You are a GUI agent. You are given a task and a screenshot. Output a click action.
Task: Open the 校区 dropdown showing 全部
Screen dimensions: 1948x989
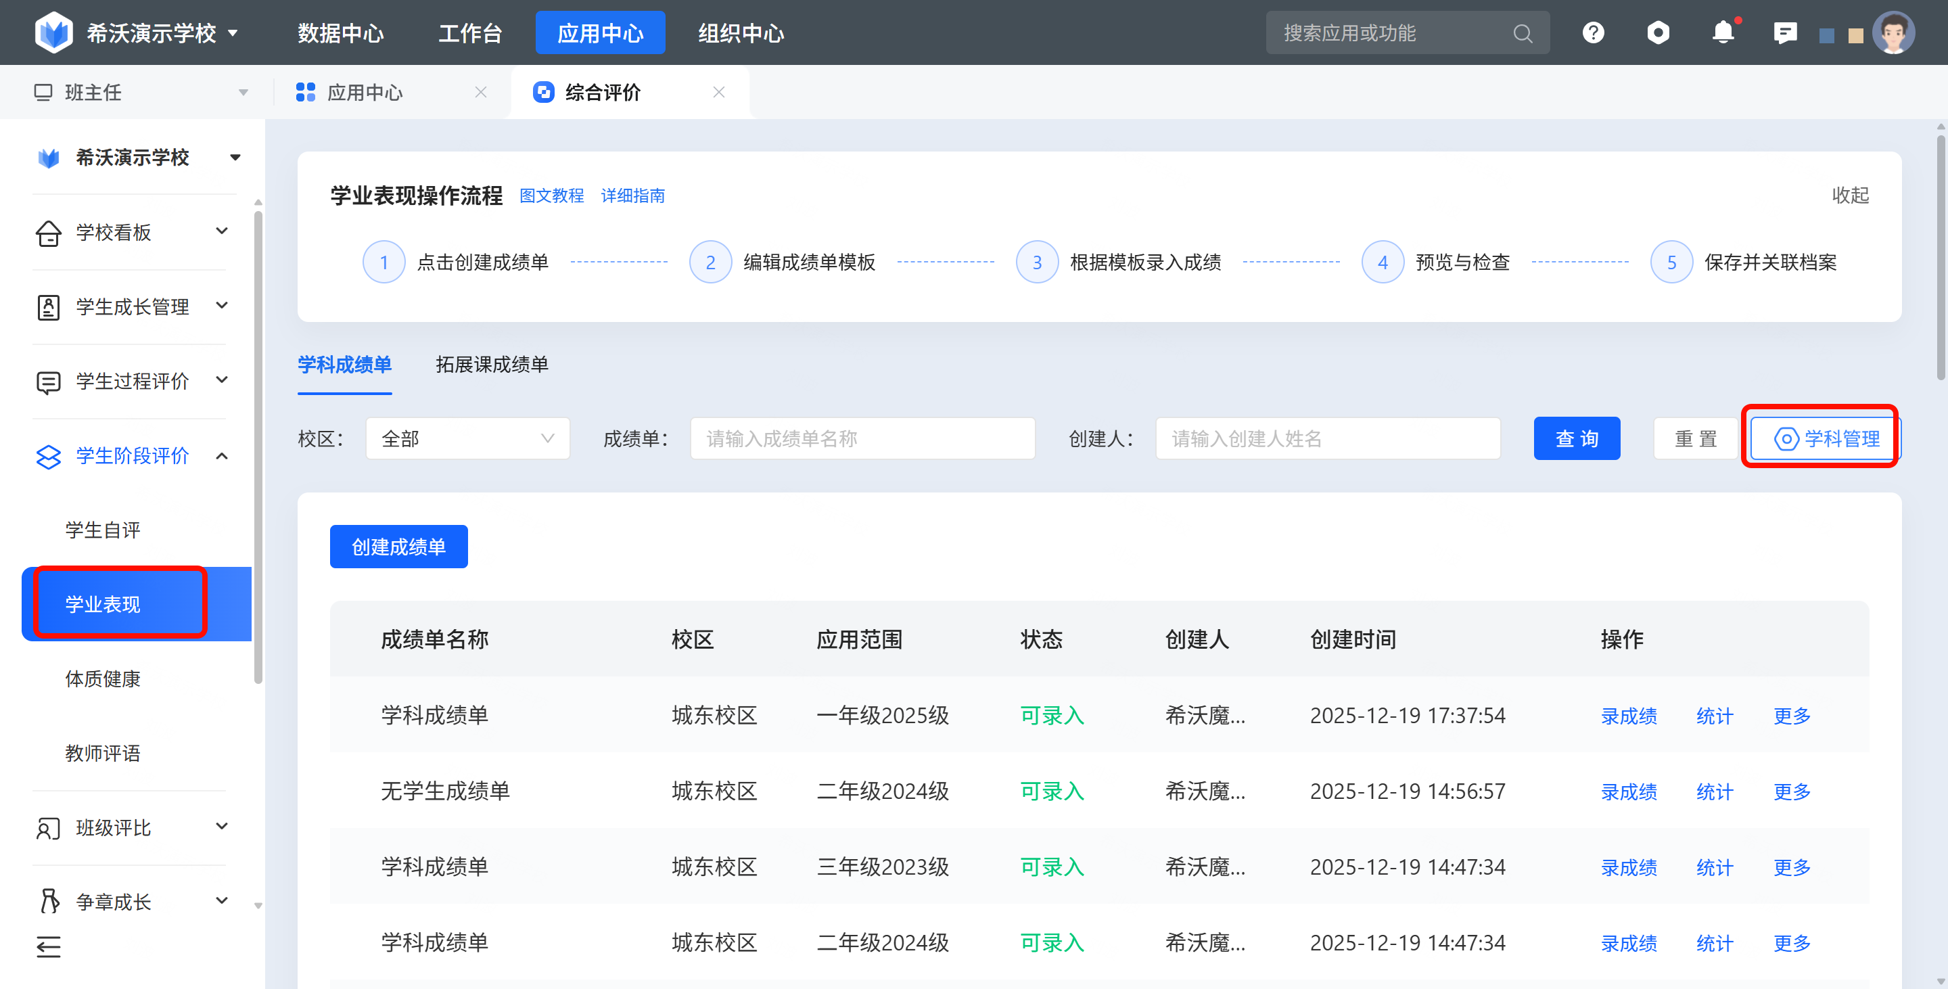pyautogui.click(x=467, y=438)
